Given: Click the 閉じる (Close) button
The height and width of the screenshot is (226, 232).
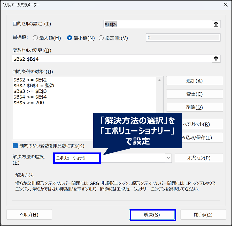Looking at the screenshot, I should point(203,215).
